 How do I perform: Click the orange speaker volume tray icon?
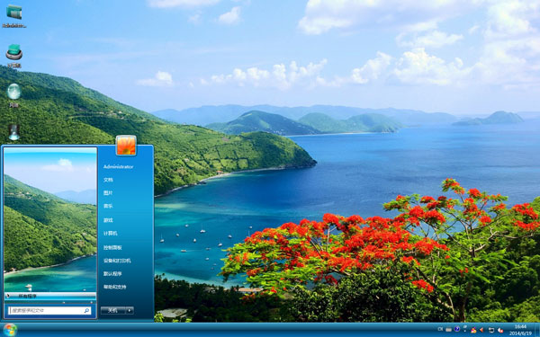point(481,330)
